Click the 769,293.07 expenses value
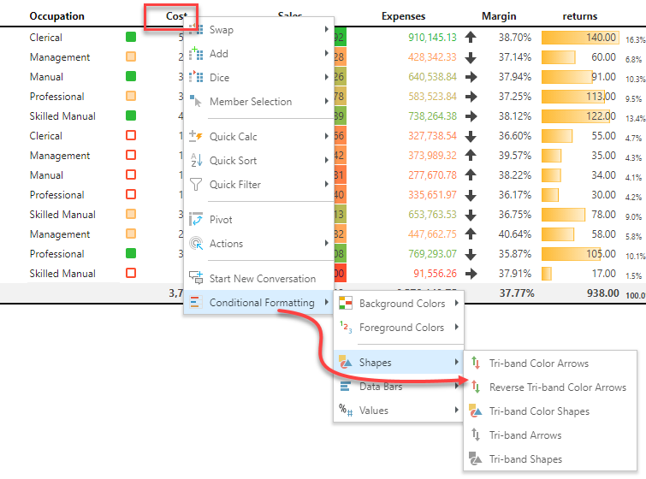This screenshot has height=479, width=646. point(432,254)
